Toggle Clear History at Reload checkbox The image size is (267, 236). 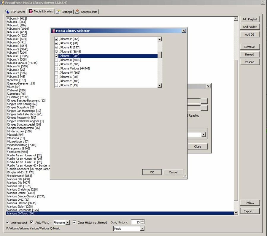click(x=74, y=222)
